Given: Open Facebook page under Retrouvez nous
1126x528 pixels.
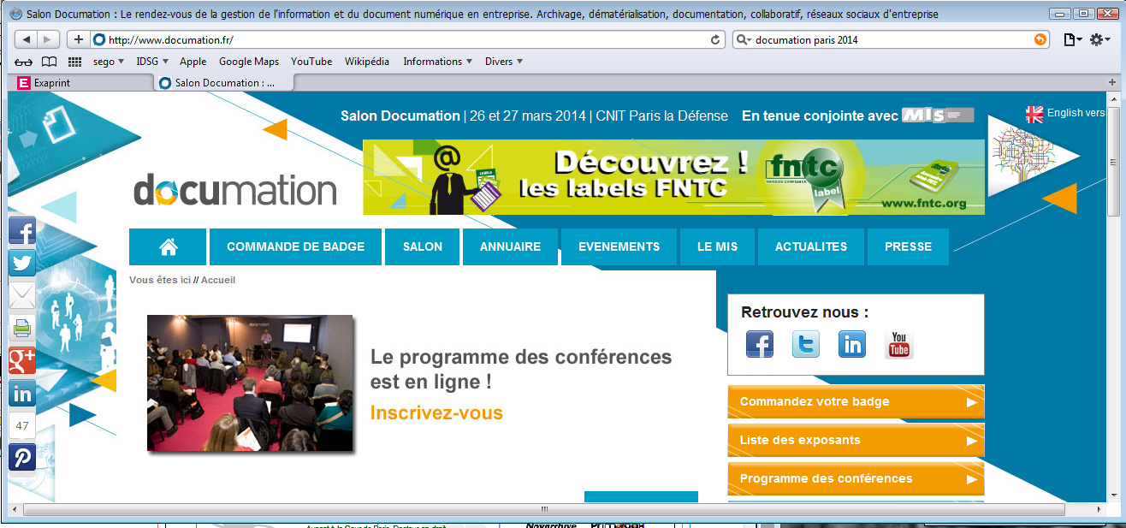Looking at the screenshot, I should pos(760,344).
